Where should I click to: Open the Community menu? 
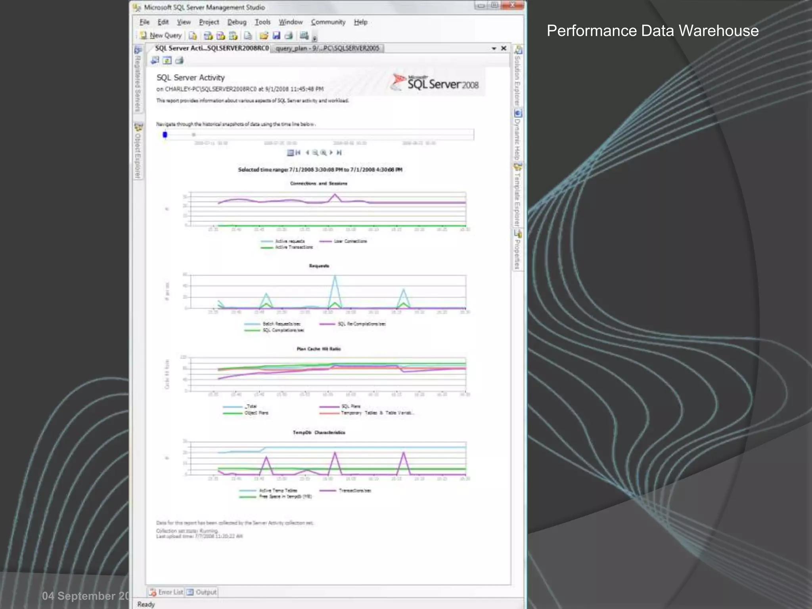[x=328, y=22]
